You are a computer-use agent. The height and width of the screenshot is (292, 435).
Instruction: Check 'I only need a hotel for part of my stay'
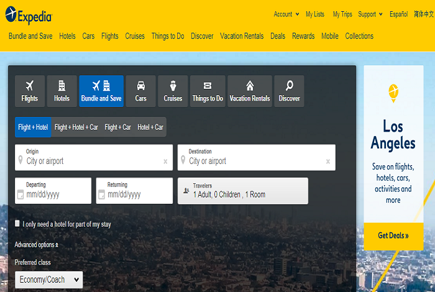pos(17,223)
